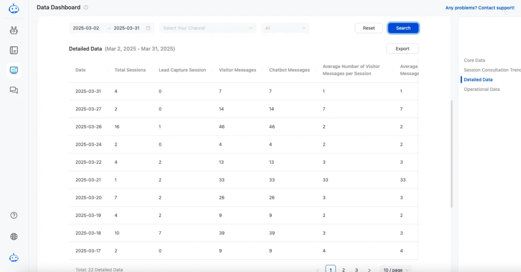Click the end date 2025-03-31 field
The width and height of the screenshot is (521, 272).
pyautogui.click(x=127, y=28)
